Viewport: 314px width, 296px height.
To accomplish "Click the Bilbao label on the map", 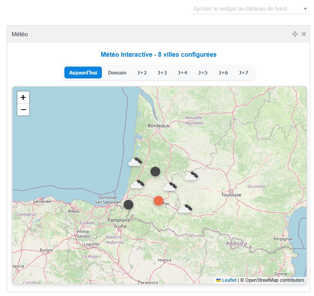I will (x=74, y=211).
